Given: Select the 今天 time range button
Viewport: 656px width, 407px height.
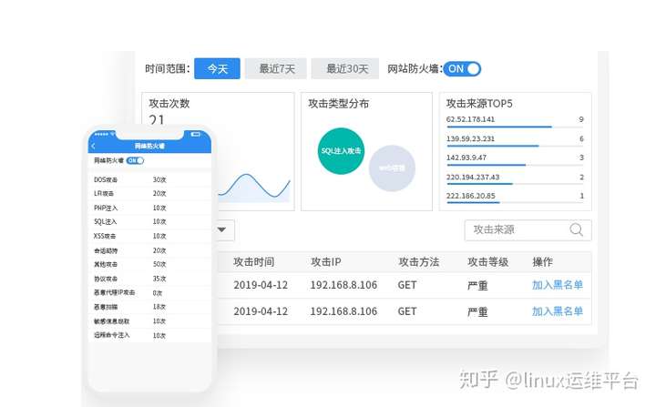Looking at the screenshot, I should 217,68.
